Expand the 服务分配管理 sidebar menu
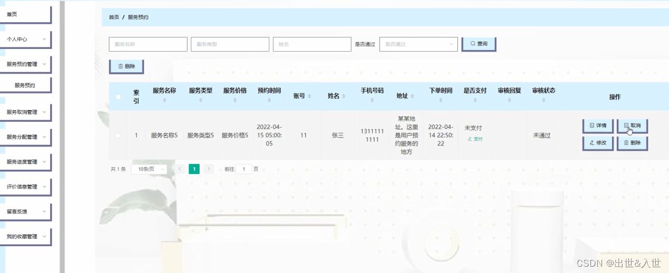The width and height of the screenshot is (669, 273). tap(26, 136)
